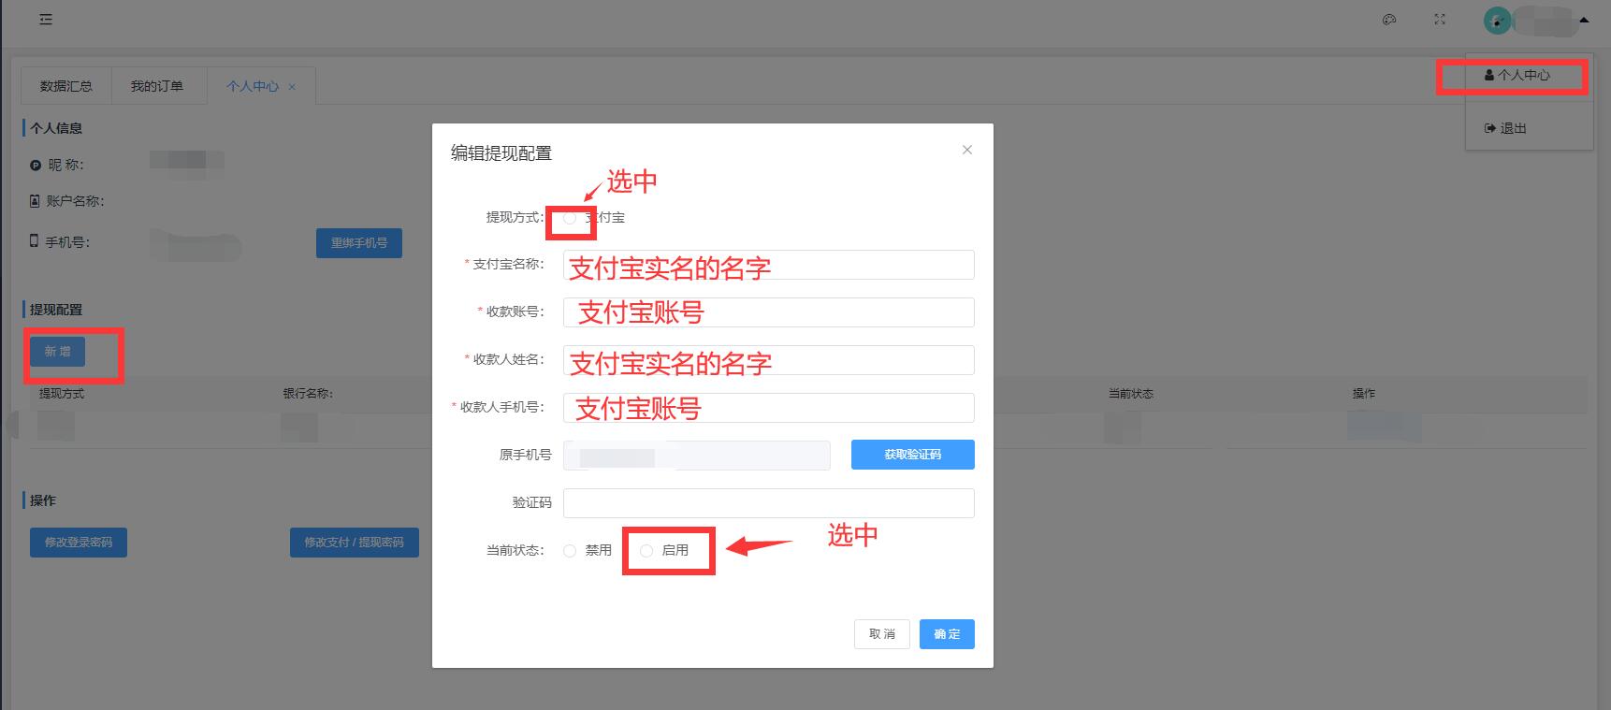The width and height of the screenshot is (1611, 710).
Task: Click the 获取验证码 button
Action: pos(912,455)
